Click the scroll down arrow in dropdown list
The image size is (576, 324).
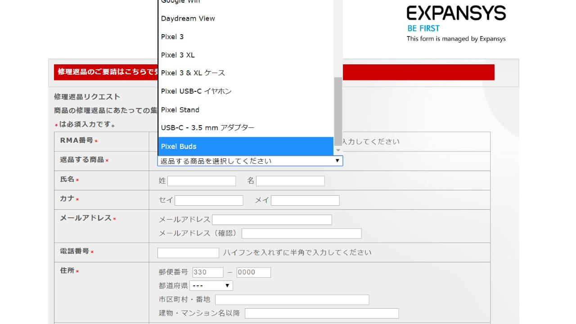point(338,150)
